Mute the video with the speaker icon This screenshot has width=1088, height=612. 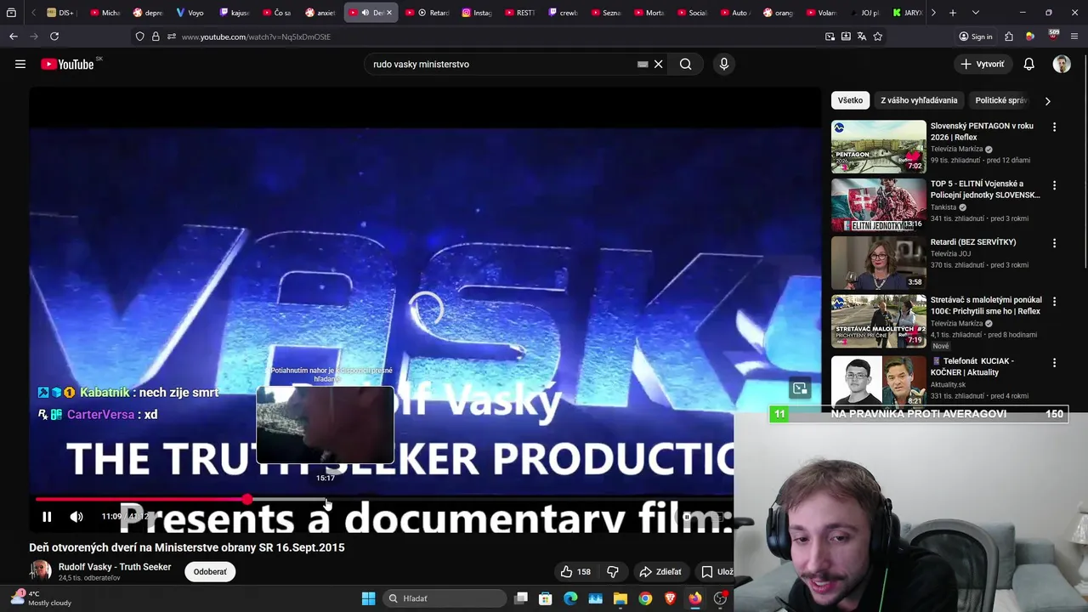click(x=76, y=516)
